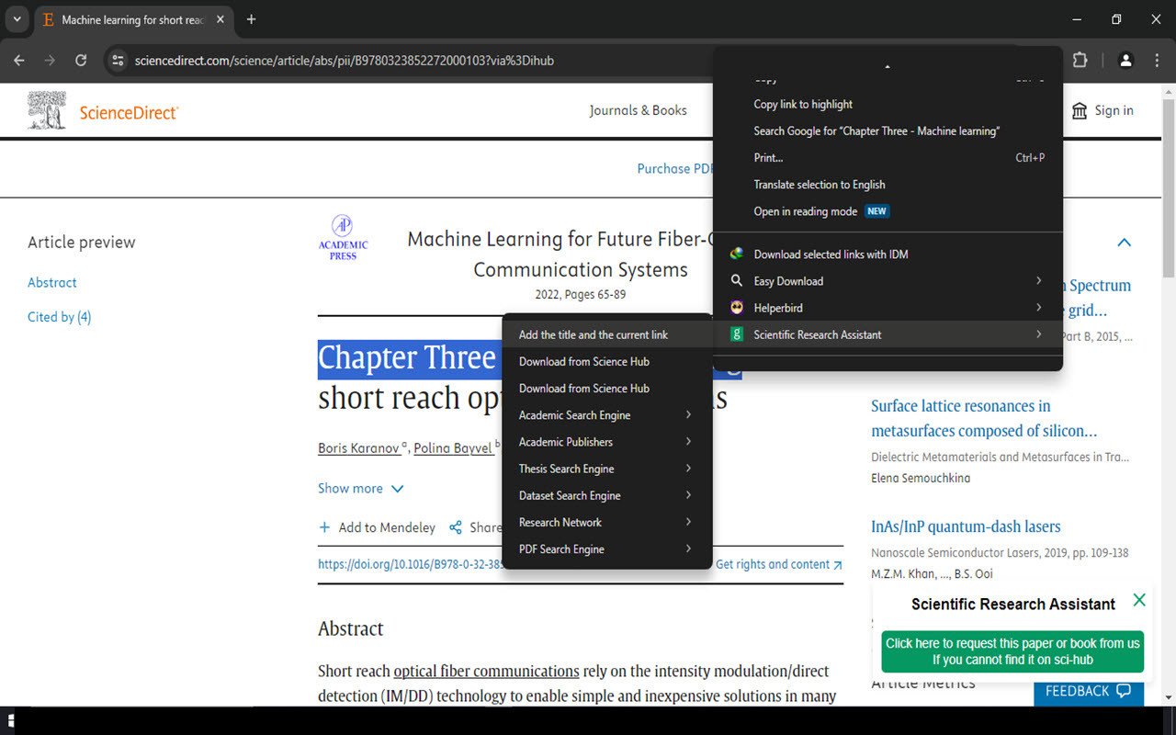Open the book title Machine Learning for Future Fiber
The width and height of the screenshot is (1176, 735).
561,254
